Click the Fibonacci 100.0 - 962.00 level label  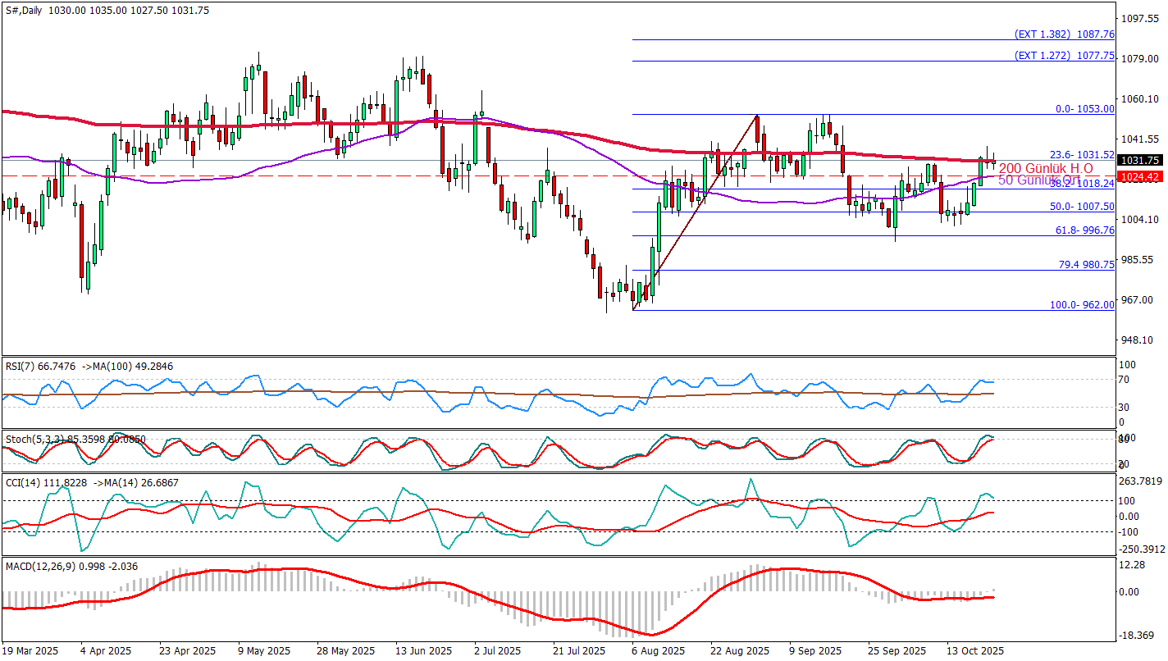coord(1082,304)
